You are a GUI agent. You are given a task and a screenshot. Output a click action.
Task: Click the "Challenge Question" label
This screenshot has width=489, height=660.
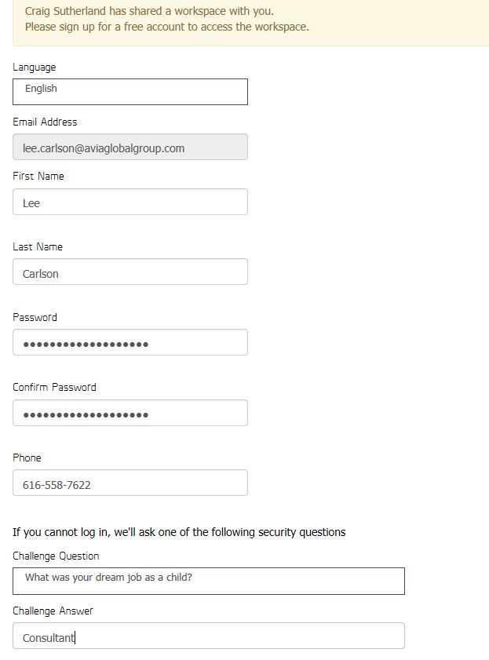[56, 556]
